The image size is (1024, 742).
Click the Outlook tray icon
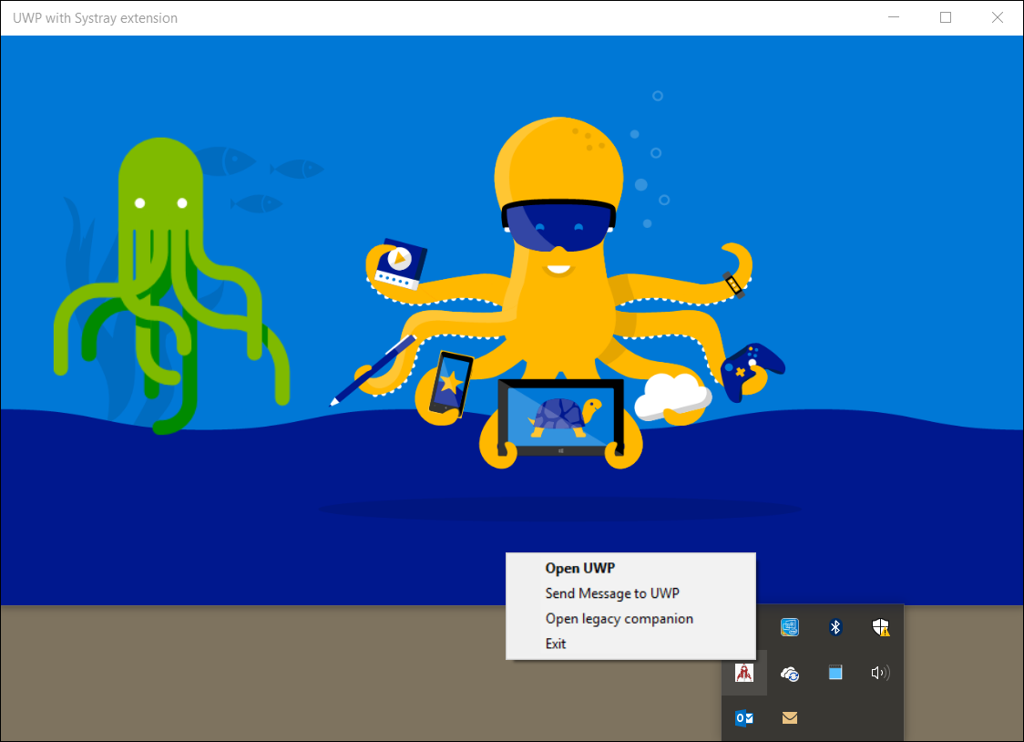click(x=744, y=717)
